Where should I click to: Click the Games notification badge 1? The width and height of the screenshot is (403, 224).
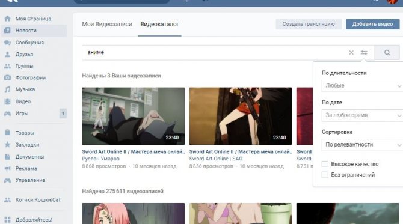[x=63, y=114]
